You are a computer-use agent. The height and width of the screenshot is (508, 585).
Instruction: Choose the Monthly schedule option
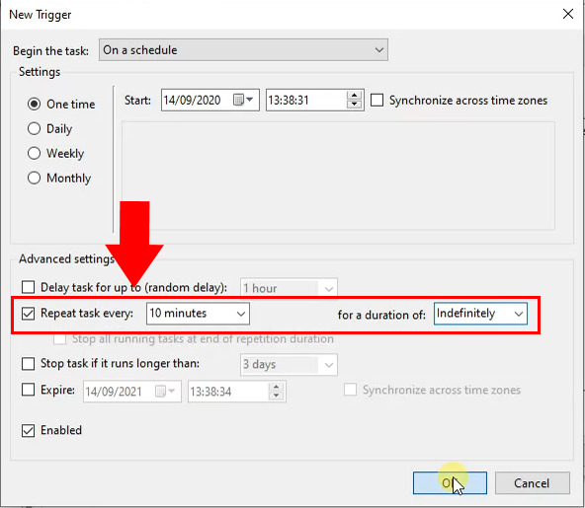34,178
